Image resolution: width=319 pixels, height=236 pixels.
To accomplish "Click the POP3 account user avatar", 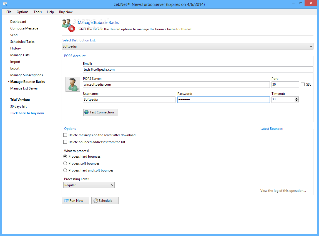I will point(73,84).
